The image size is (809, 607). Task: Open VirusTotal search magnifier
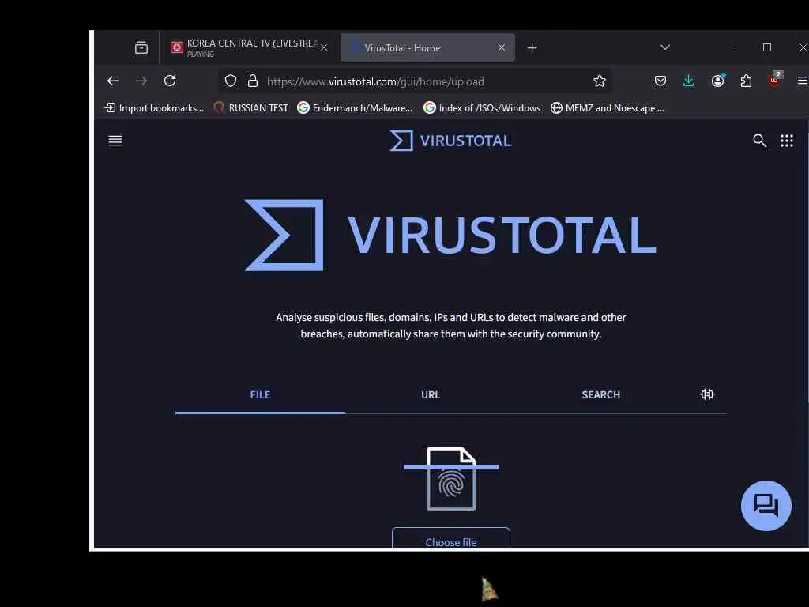point(759,141)
